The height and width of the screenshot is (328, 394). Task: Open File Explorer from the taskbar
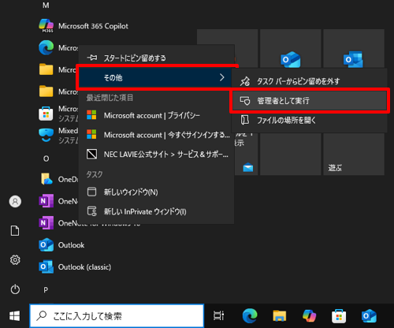280,315
